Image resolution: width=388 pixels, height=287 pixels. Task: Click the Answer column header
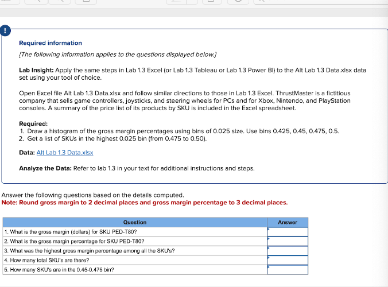point(288,222)
